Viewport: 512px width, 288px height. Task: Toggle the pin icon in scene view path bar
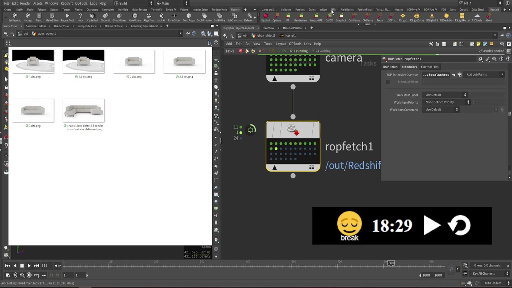pyautogui.click(x=188, y=34)
